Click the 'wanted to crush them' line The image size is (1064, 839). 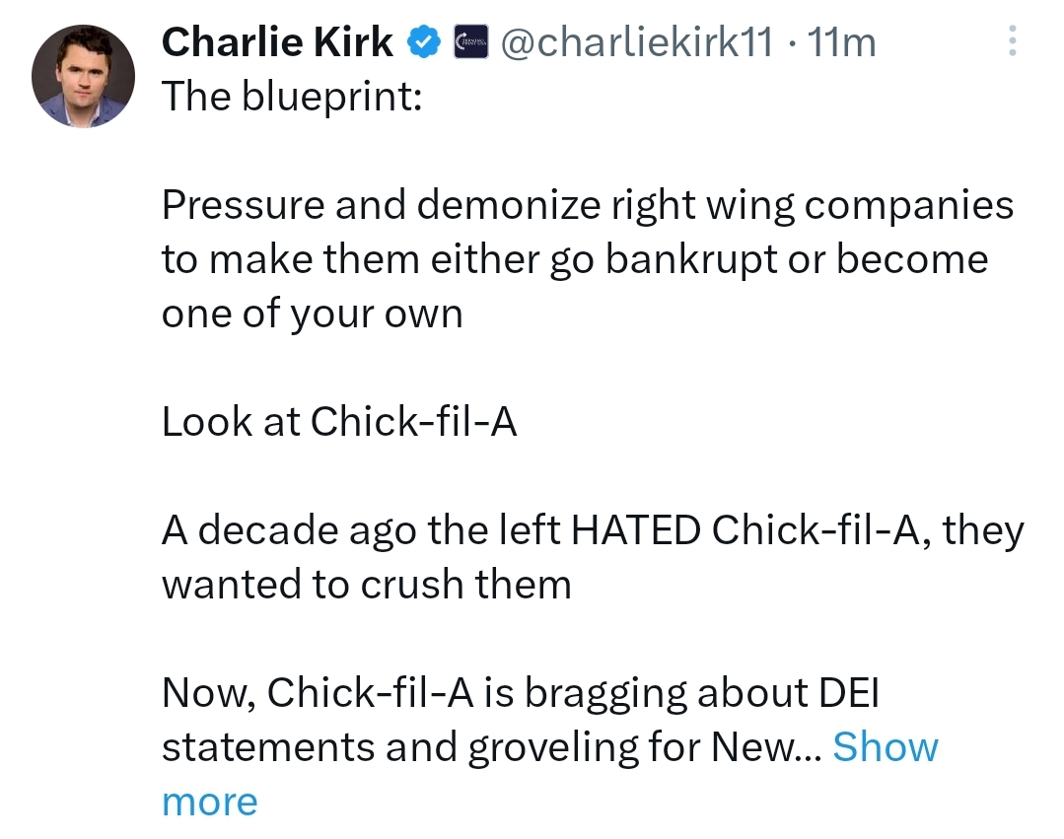click(367, 585)
